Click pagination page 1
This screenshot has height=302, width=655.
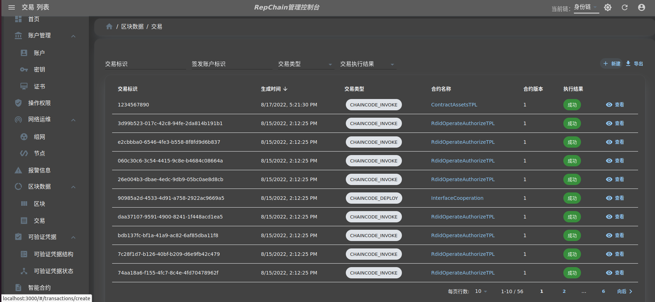(541, 291)
